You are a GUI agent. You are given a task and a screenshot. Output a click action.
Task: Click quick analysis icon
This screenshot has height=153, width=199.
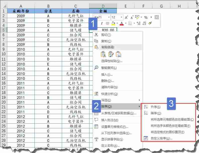[96, 94]
